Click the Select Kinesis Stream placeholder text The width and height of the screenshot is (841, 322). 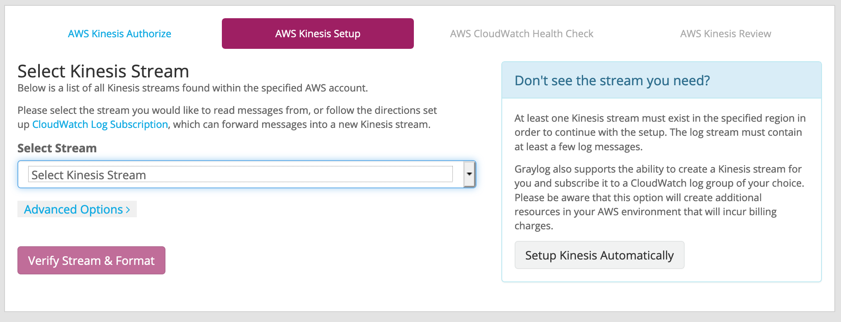click(x=88, y=175)
